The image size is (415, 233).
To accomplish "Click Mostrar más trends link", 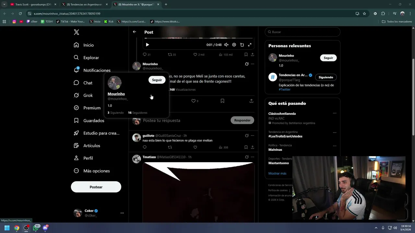I will coord(277,173).
